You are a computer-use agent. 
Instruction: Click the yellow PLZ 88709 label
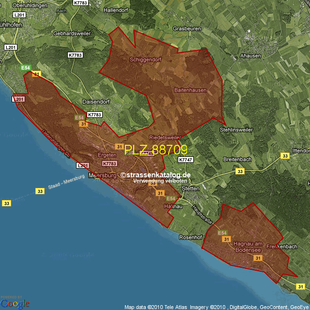155,150
